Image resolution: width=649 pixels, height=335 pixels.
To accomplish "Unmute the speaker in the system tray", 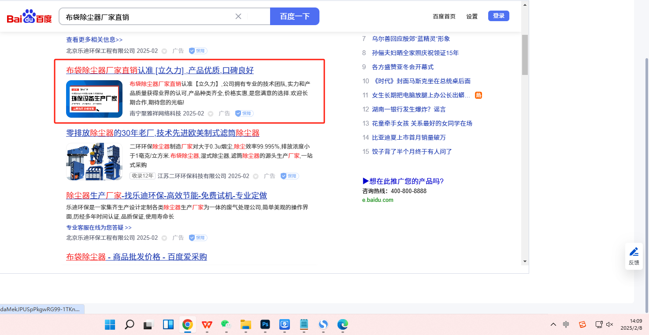I will 610,324.
